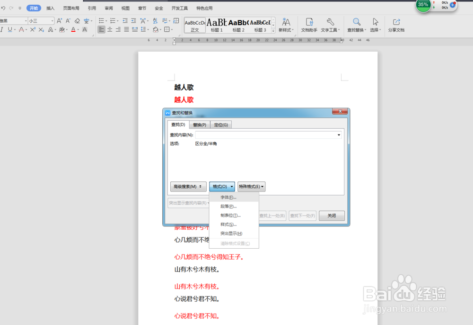Click the clear formatting eraser icon

pos(77,21)
